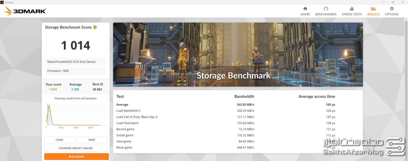Click the info icon next to Best
408x161 pixels.
102,84
